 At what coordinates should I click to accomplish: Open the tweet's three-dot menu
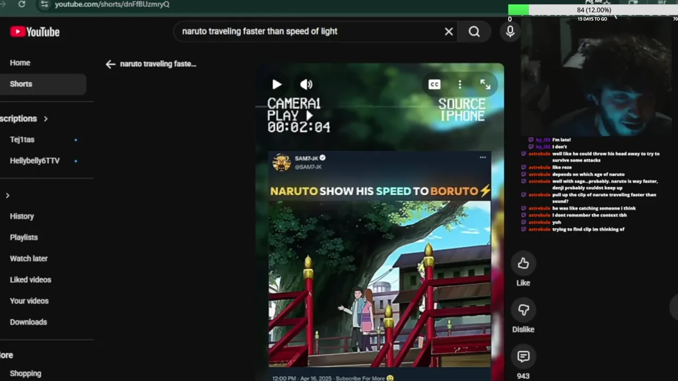point(483,157)
